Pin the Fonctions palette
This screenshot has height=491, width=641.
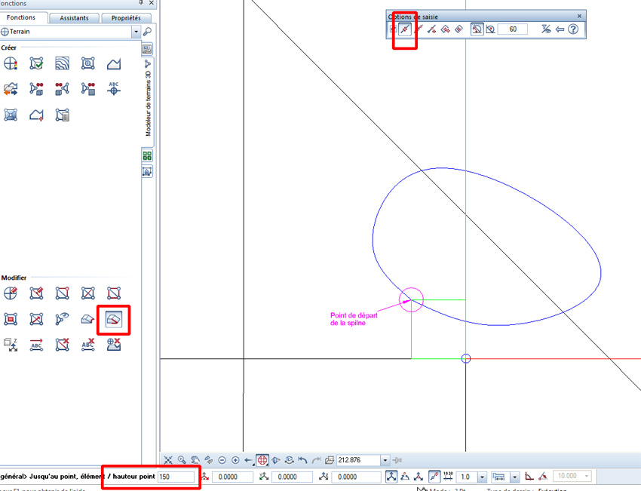(140, 3)
